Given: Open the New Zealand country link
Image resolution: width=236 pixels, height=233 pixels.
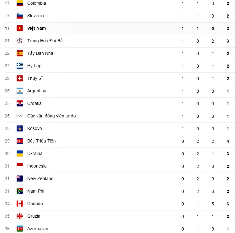Looking at the screenshot, I should (x=40, y=179).
